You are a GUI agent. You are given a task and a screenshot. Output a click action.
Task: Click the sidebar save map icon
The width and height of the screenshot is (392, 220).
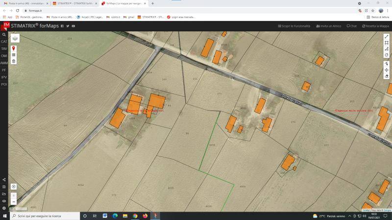pos(4,187)
